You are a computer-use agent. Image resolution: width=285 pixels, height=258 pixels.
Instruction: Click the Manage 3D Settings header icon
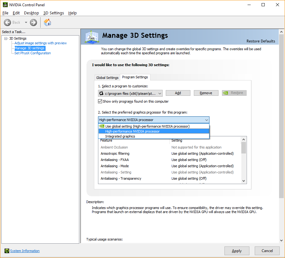click(x=92, y=37)
